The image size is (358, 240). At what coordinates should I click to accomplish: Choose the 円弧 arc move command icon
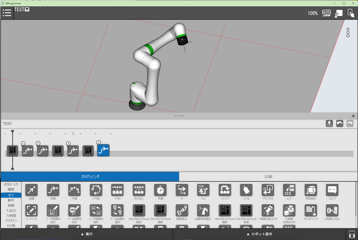[74, 190]
